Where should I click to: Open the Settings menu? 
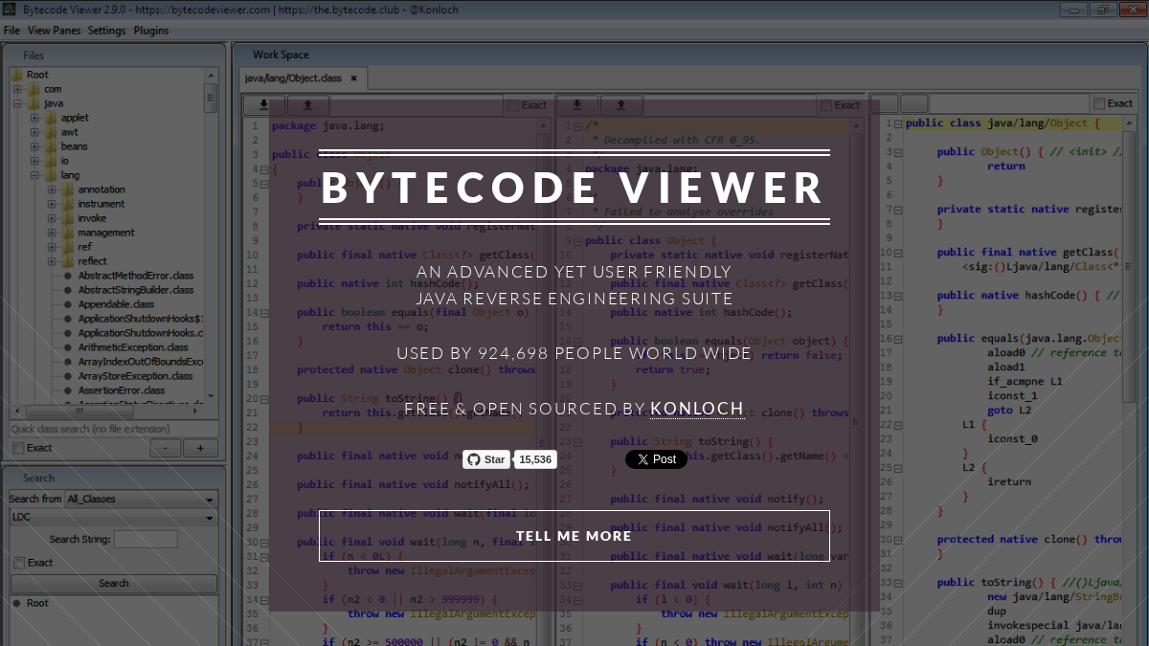tap(106, 31)
